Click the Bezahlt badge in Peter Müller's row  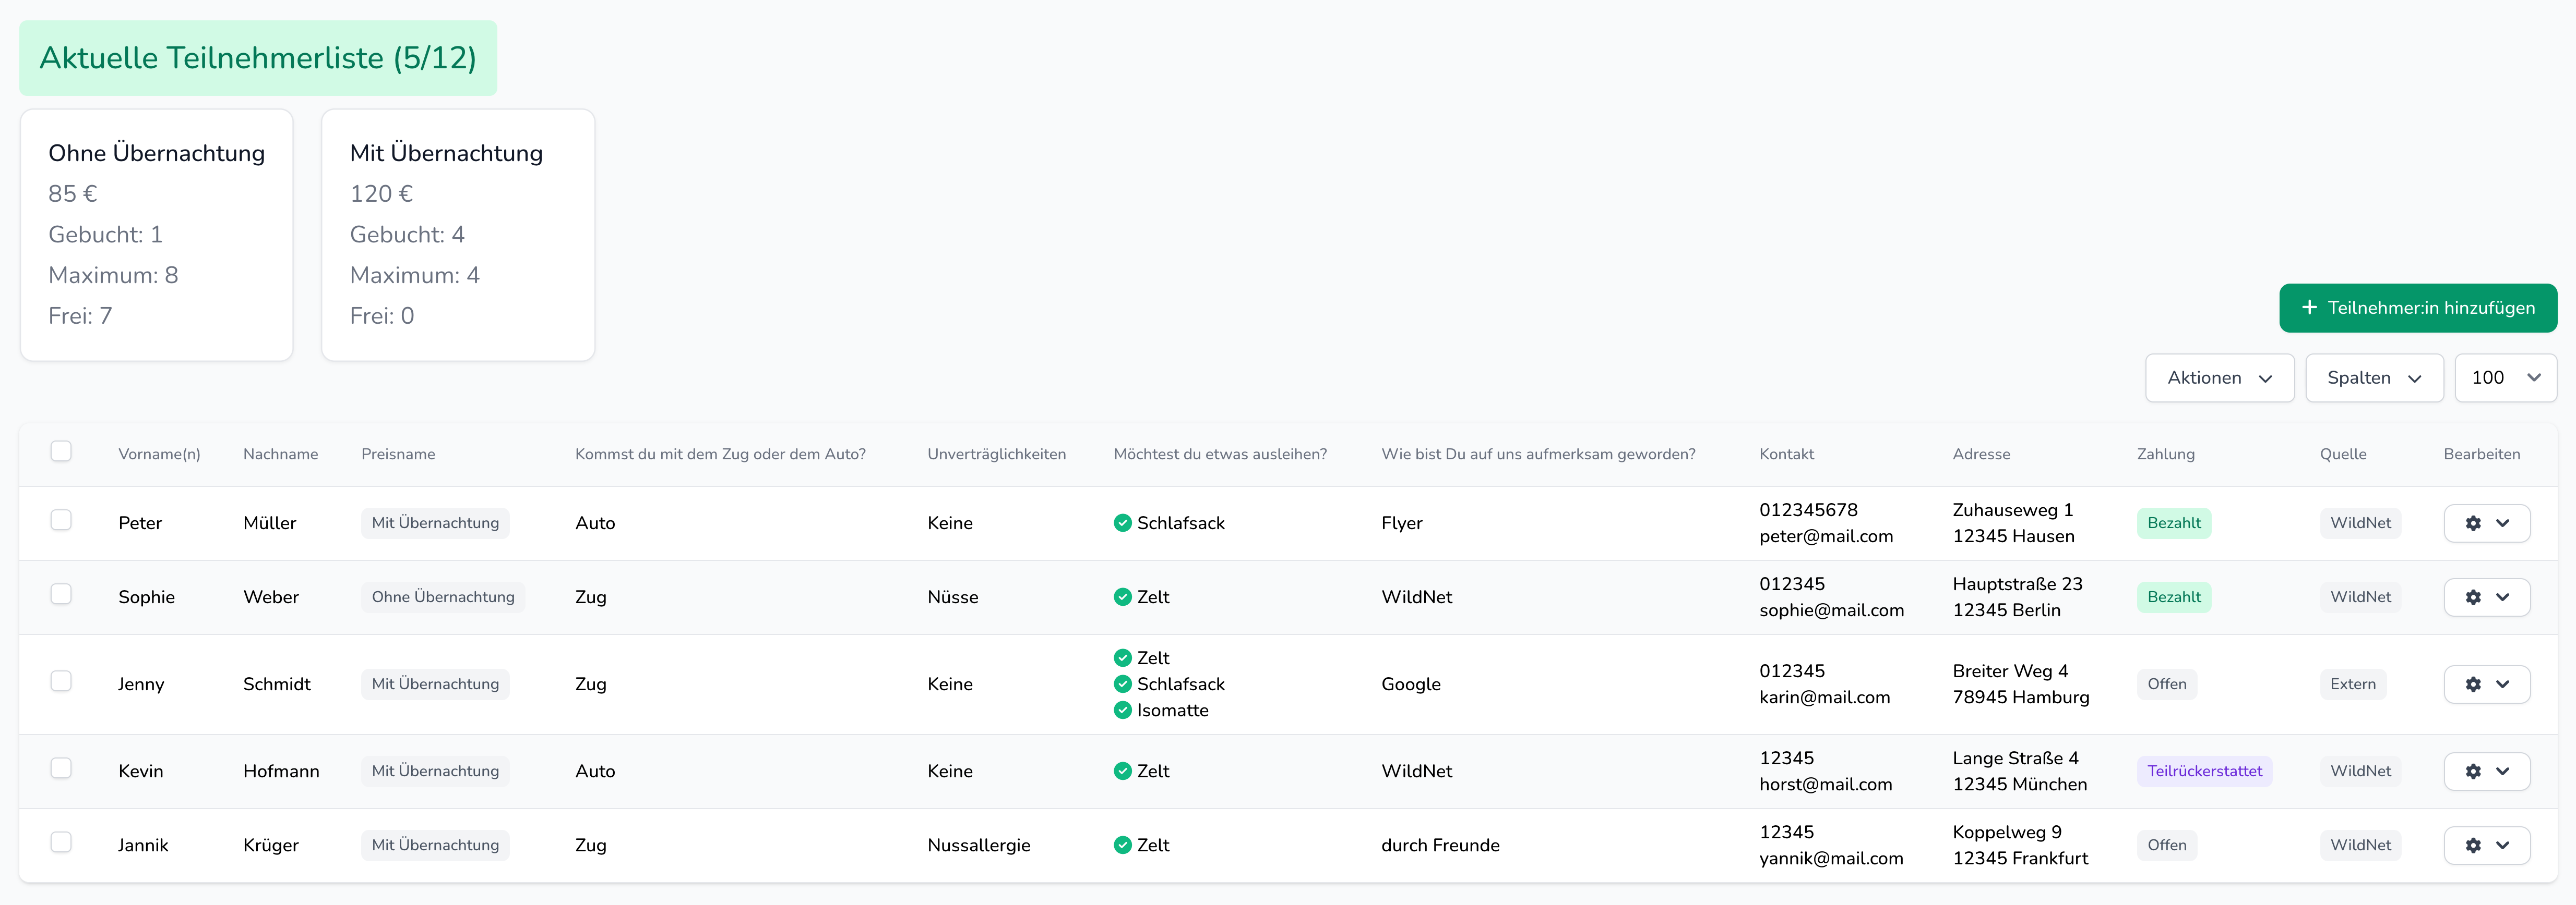[x=2174, y=523]
